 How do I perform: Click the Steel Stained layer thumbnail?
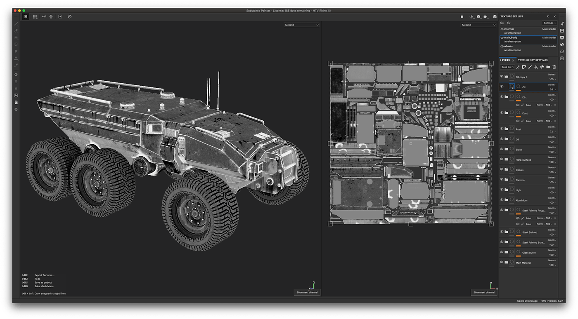coord(512,231)
